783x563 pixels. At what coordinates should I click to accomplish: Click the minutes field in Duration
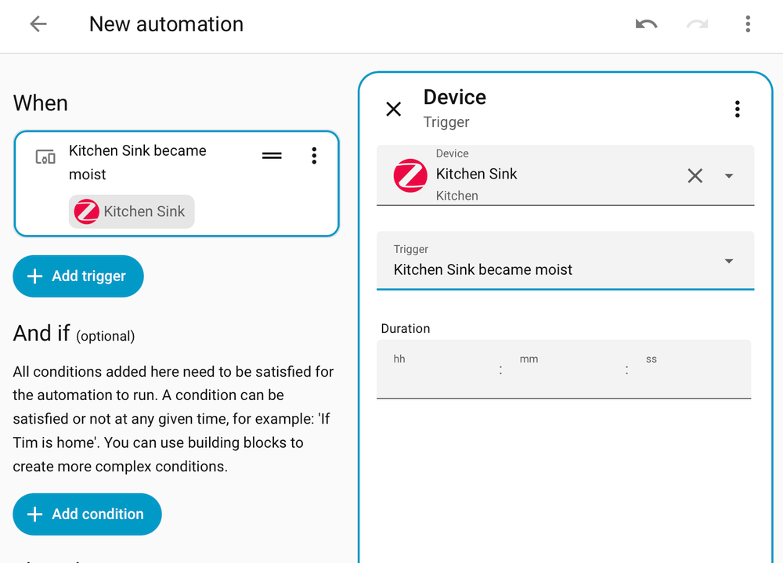pos(565,370)
